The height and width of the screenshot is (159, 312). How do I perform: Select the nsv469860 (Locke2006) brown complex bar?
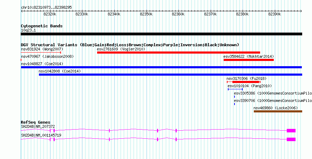tap(278, 111)
